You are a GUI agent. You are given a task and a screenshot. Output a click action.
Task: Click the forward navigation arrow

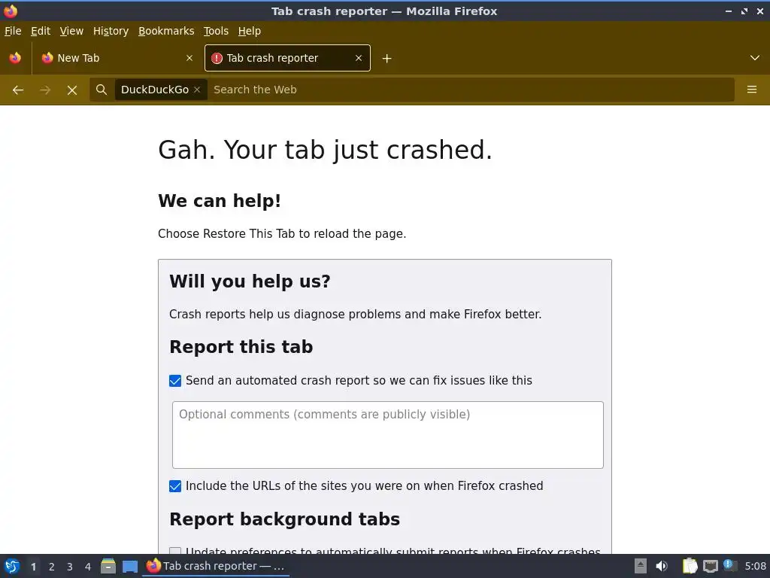pyautogui.click(x=45, y=90)
